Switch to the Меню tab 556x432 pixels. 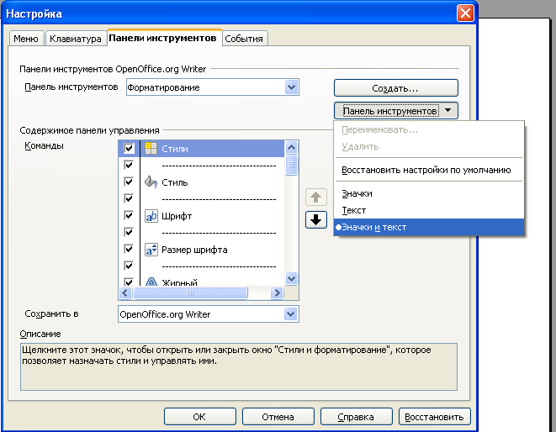point(26,39)
